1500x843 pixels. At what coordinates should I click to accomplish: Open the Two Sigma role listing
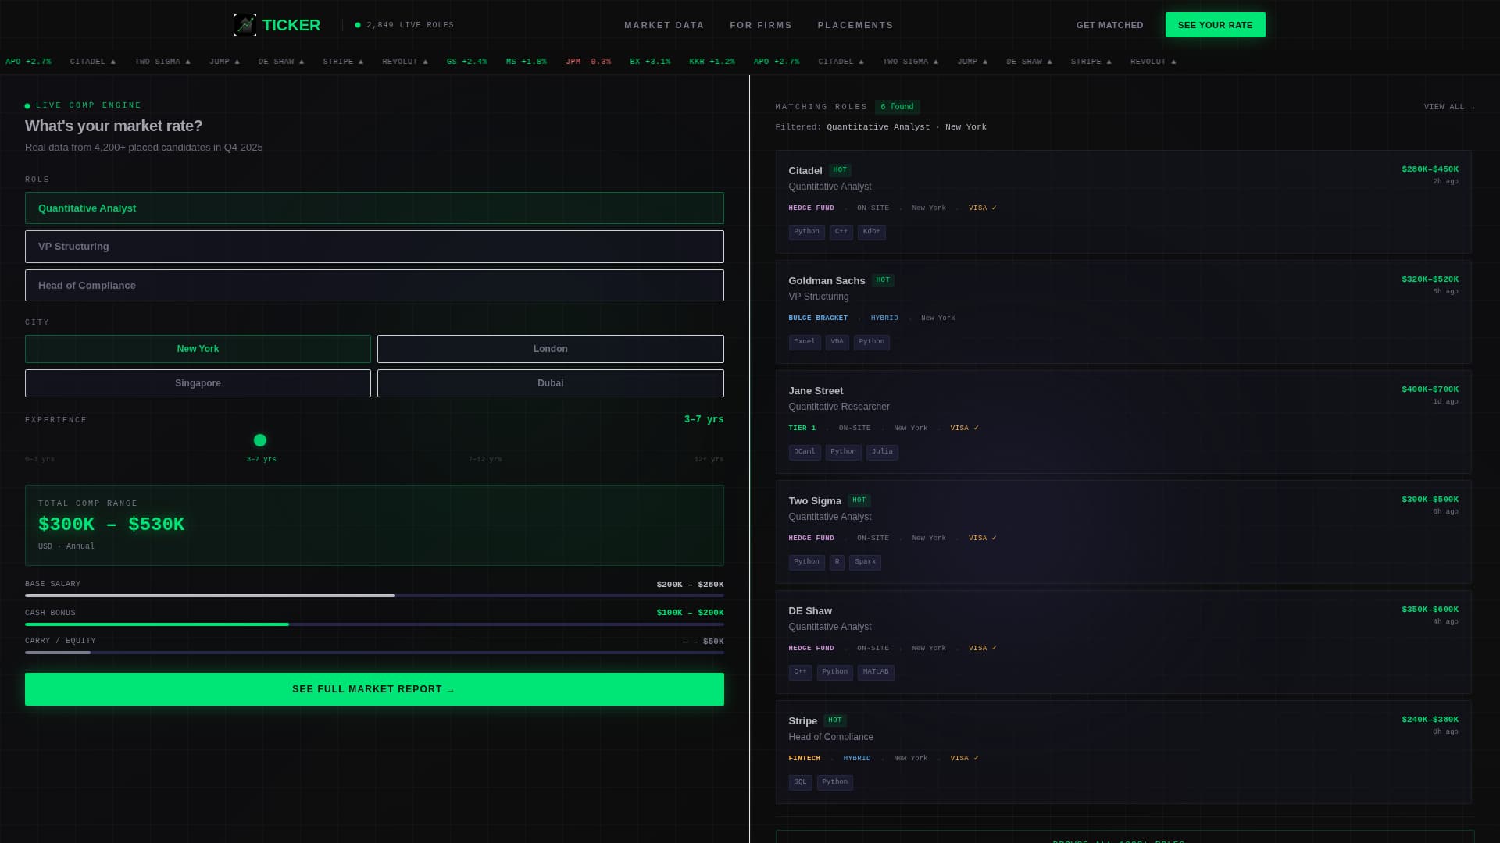[1123, 532]
